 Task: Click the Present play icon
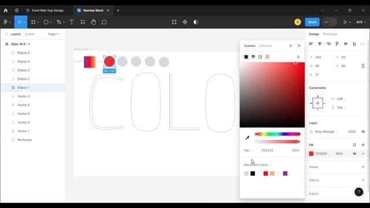(x=345, y=22)
